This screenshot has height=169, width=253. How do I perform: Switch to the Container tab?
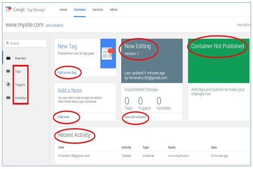(80, 10)
